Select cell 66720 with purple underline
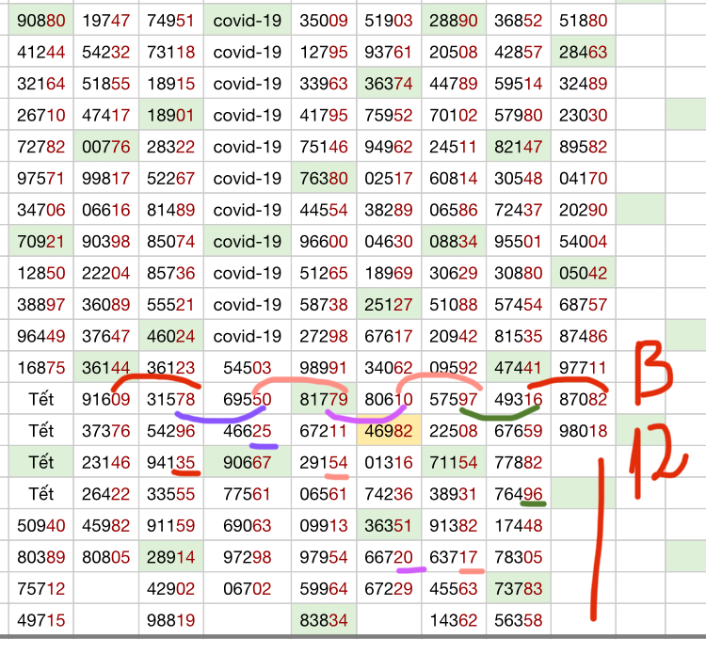The width and height of the screenshot is (706, 654). tap(389, 558)
